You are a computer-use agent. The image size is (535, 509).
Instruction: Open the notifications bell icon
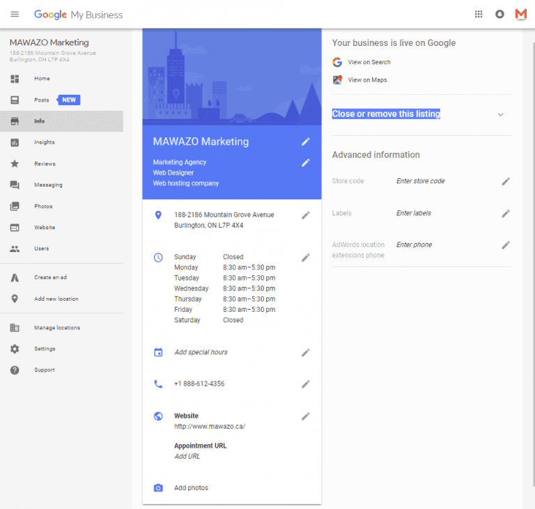point(499,15)
